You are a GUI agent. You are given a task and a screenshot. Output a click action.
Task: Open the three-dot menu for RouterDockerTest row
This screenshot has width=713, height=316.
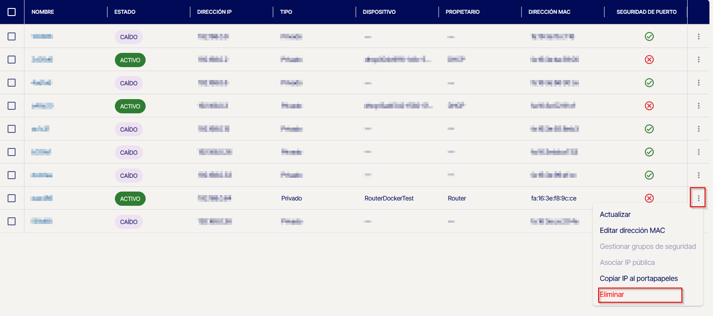pos(698,198)
